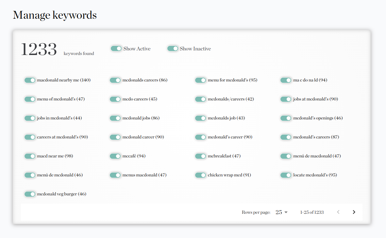Viewport: 386px width, 238px height.
Task: Switch off menu for mcdonald's (95)
Action: click(x=200, y=80)
